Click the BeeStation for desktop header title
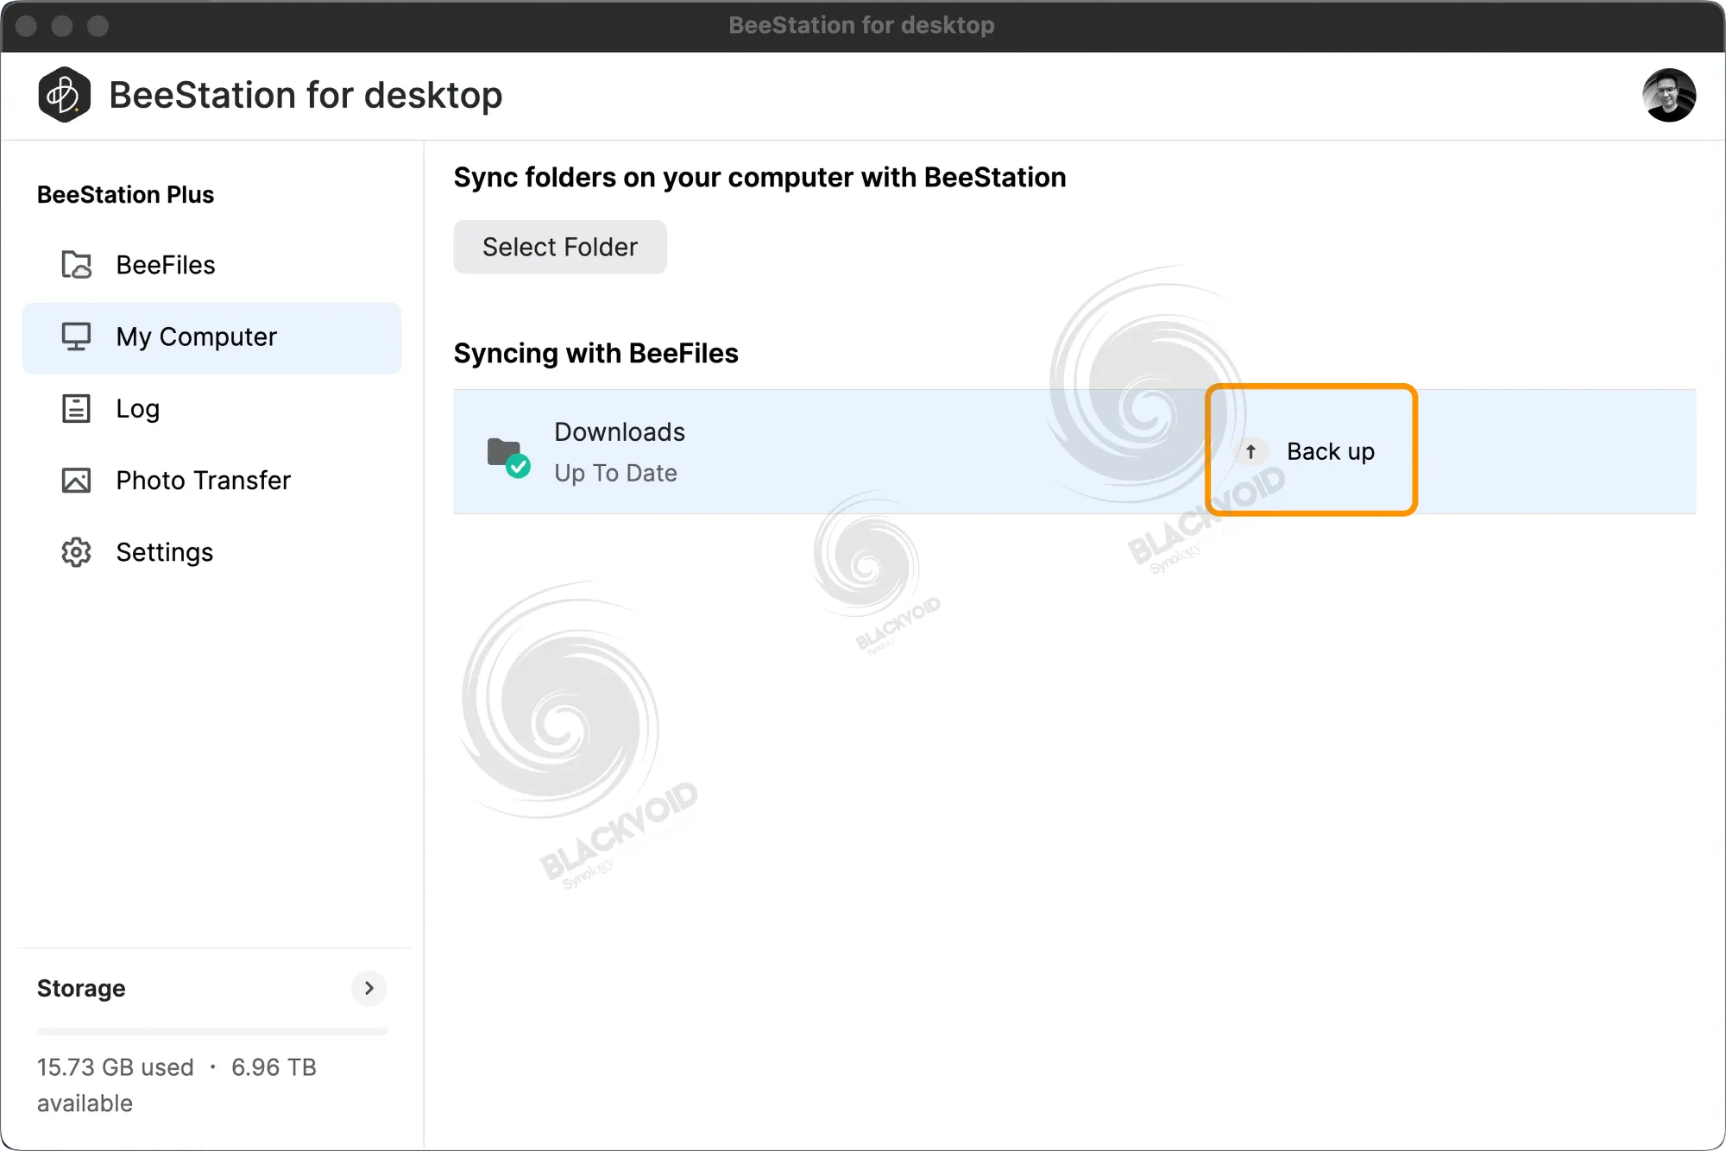This screenshot has width=1726, height=1151. [x=306, y=95]
